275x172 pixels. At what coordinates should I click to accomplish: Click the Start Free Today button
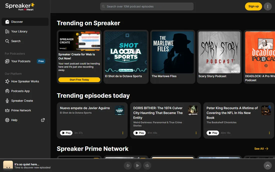tap(79, 79)
